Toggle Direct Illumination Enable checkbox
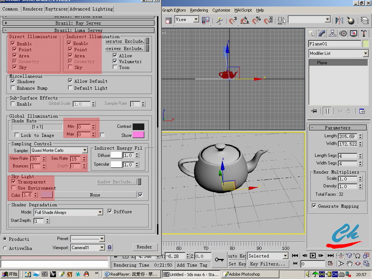The width and height of the screenshot is (372, 279). [x=13, y=43]
